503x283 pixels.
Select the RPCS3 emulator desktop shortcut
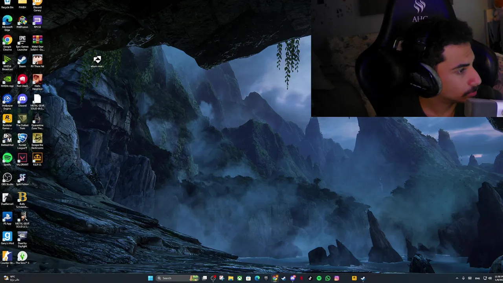coord(37,22)
